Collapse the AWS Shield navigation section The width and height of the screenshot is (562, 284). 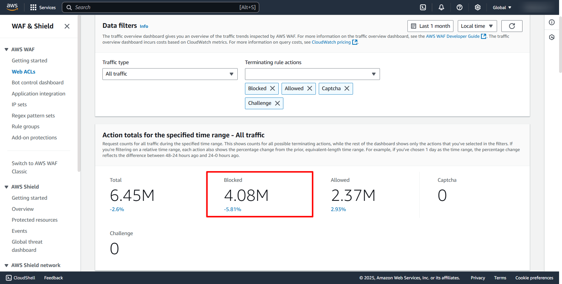6,187
